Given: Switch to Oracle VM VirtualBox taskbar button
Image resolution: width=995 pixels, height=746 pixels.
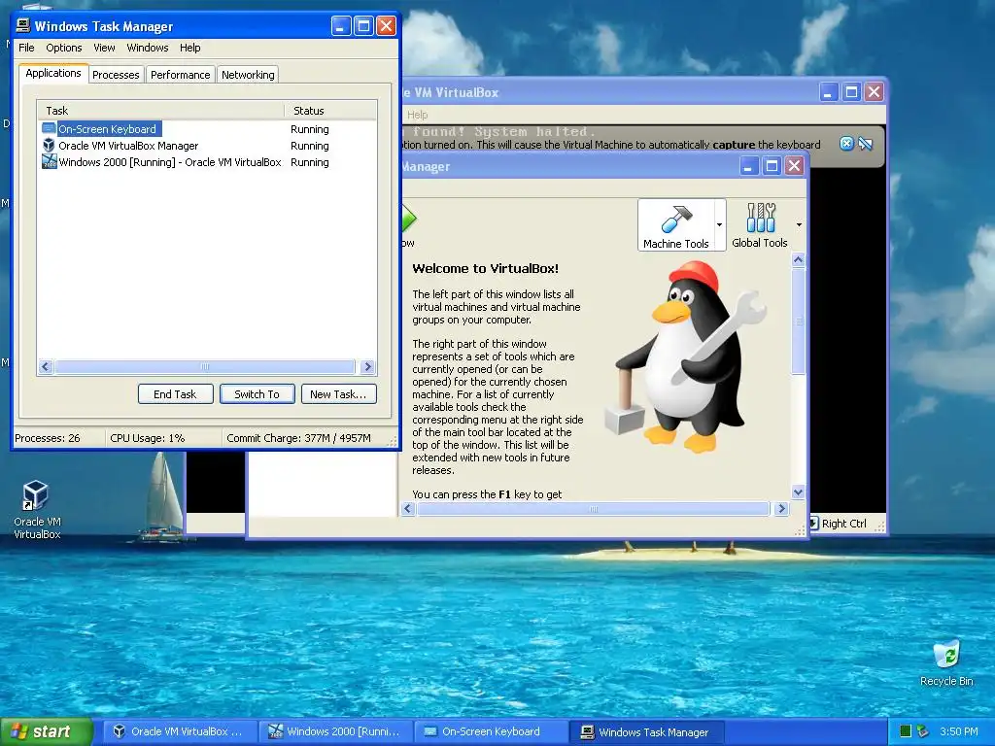Looking at the screenshot, I should [x=180, y=731].
